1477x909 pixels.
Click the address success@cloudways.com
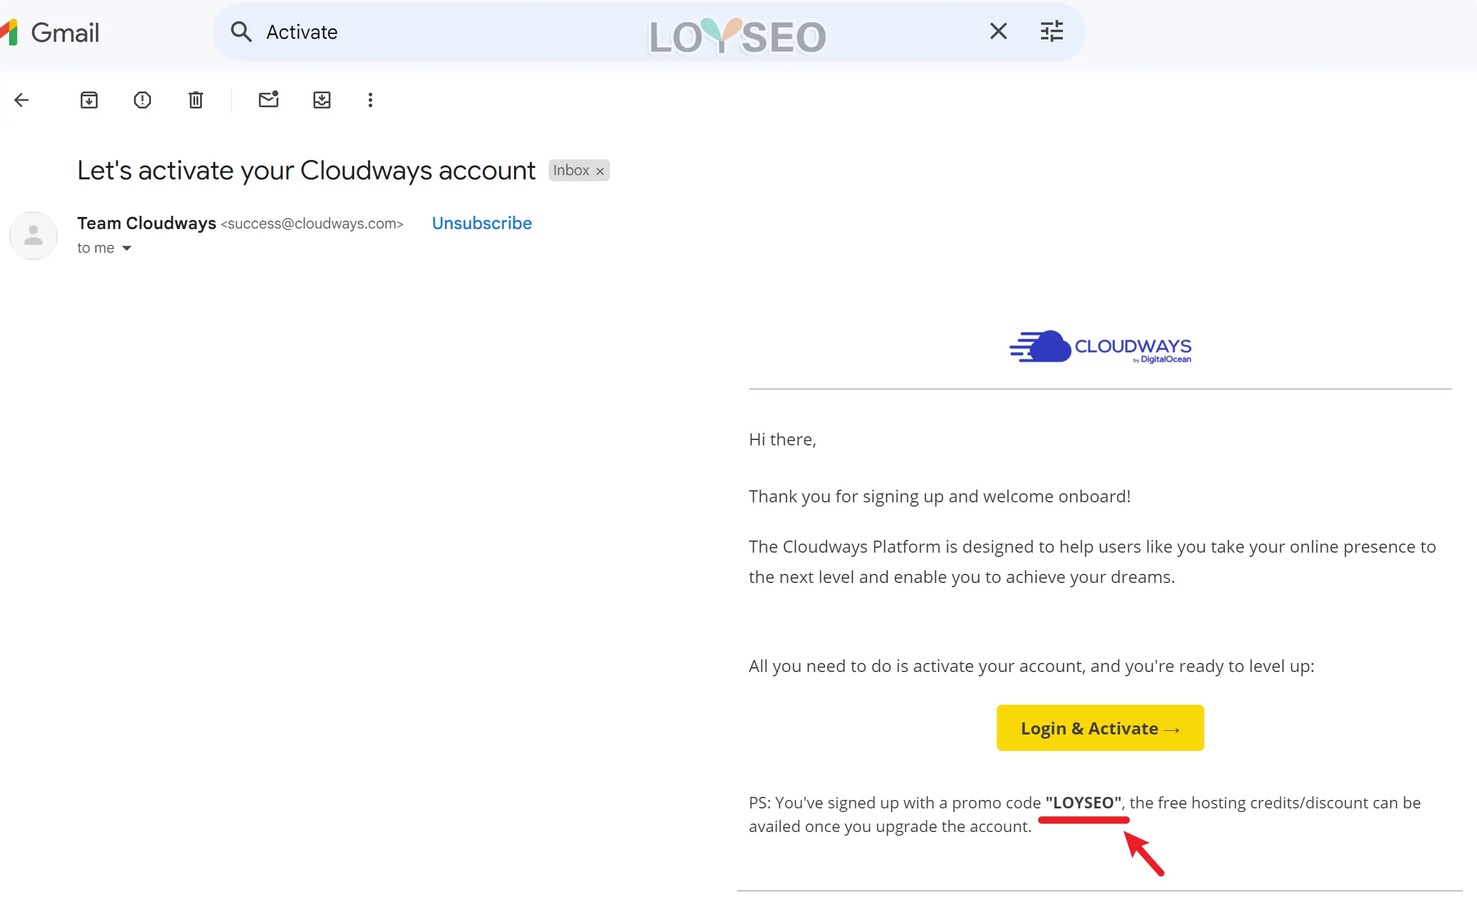tap(312, 224)
